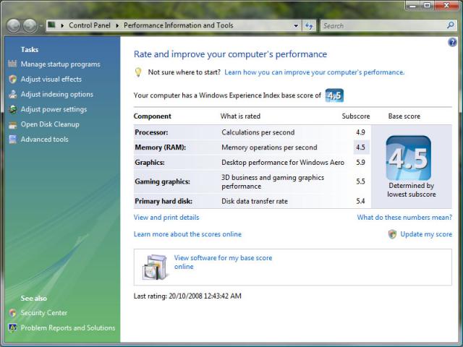The height and width of the screenshot is (347, 463).
Task: Open Adjust visual effects task
Action: (x=51, y=79)
